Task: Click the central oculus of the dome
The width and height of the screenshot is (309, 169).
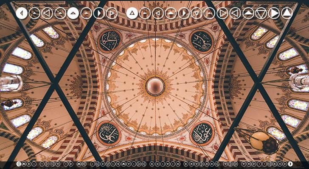Action: (155, 86)
